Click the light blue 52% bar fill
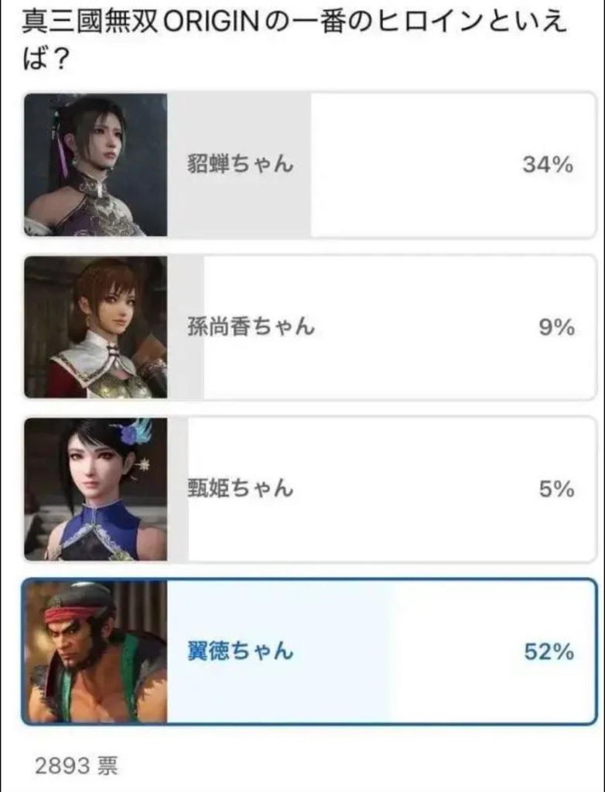Screen dimensions: 605x792 coord(279,651)
